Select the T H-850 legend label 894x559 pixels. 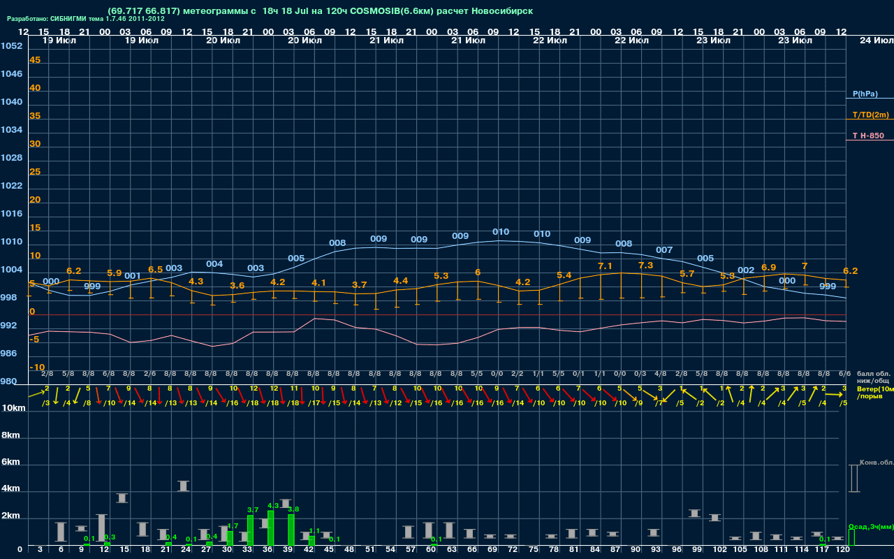(x=867, y=136)
